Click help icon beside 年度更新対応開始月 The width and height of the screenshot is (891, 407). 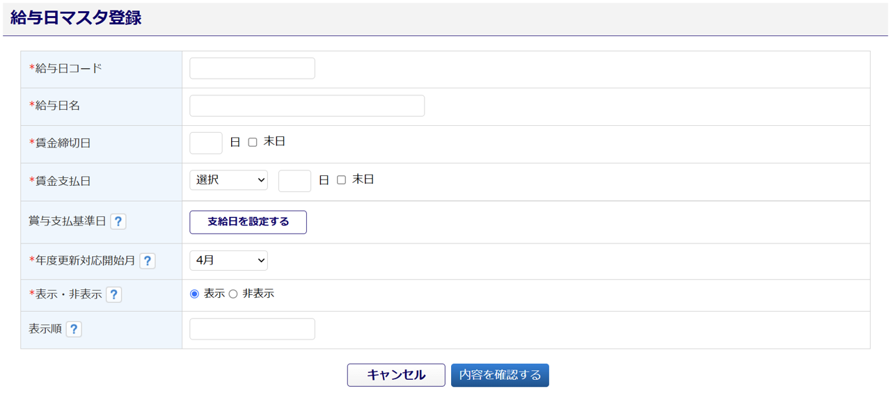[147, 261]
